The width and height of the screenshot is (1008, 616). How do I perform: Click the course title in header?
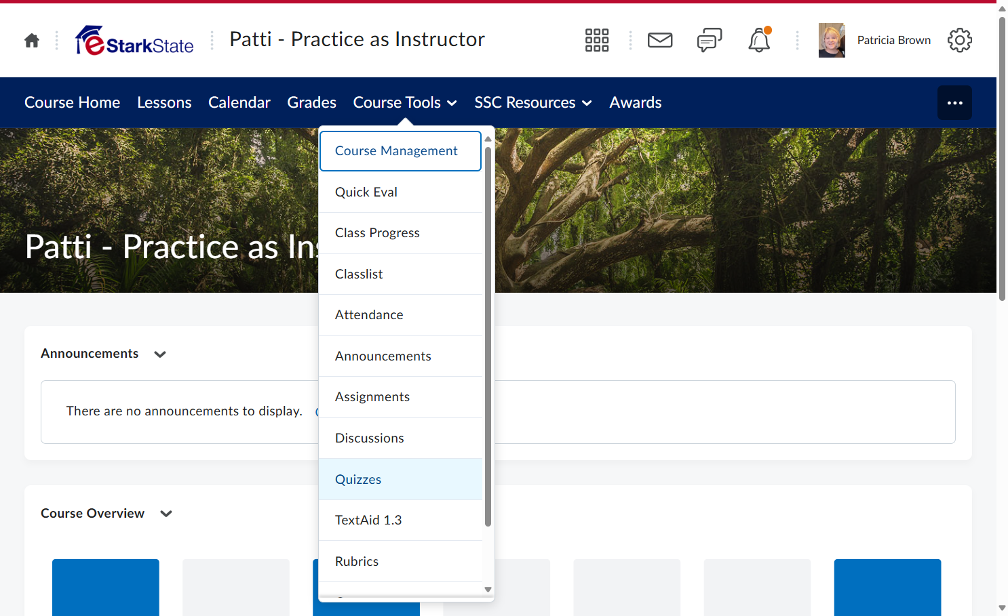coord(357,39)
